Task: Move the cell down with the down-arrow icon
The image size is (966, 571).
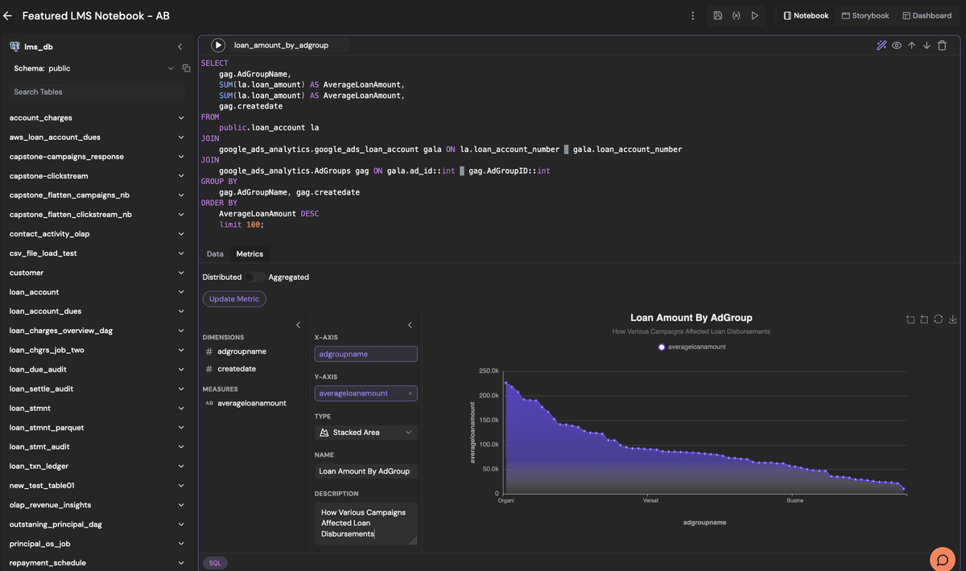Action: (927, 46)
